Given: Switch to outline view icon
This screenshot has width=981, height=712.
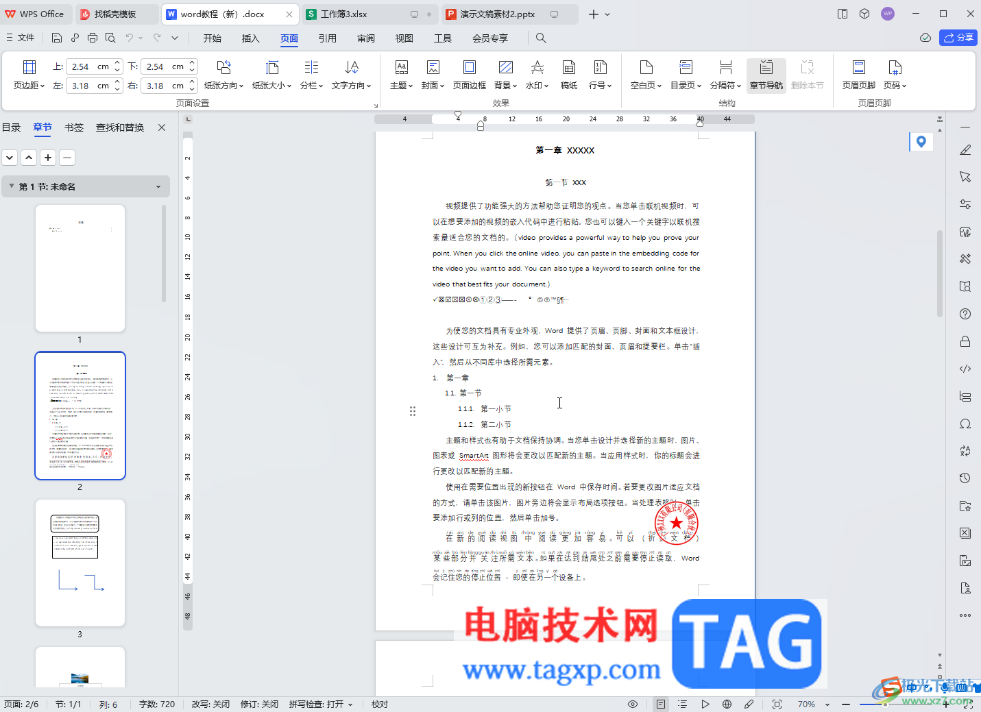Looking at the screenshot, I should 682,704.
